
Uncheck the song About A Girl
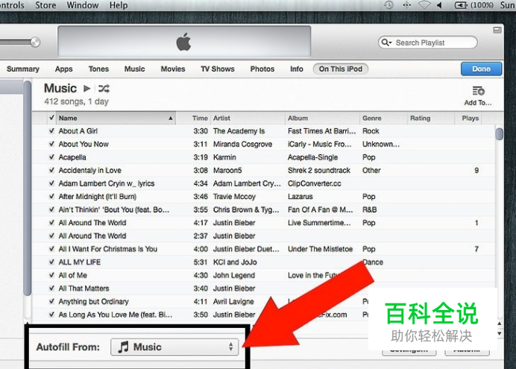(x=51, y=130)
